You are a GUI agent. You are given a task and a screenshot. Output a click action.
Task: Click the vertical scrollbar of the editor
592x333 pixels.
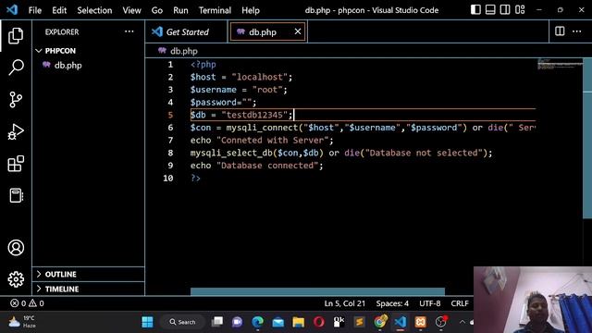coord(587,138)
